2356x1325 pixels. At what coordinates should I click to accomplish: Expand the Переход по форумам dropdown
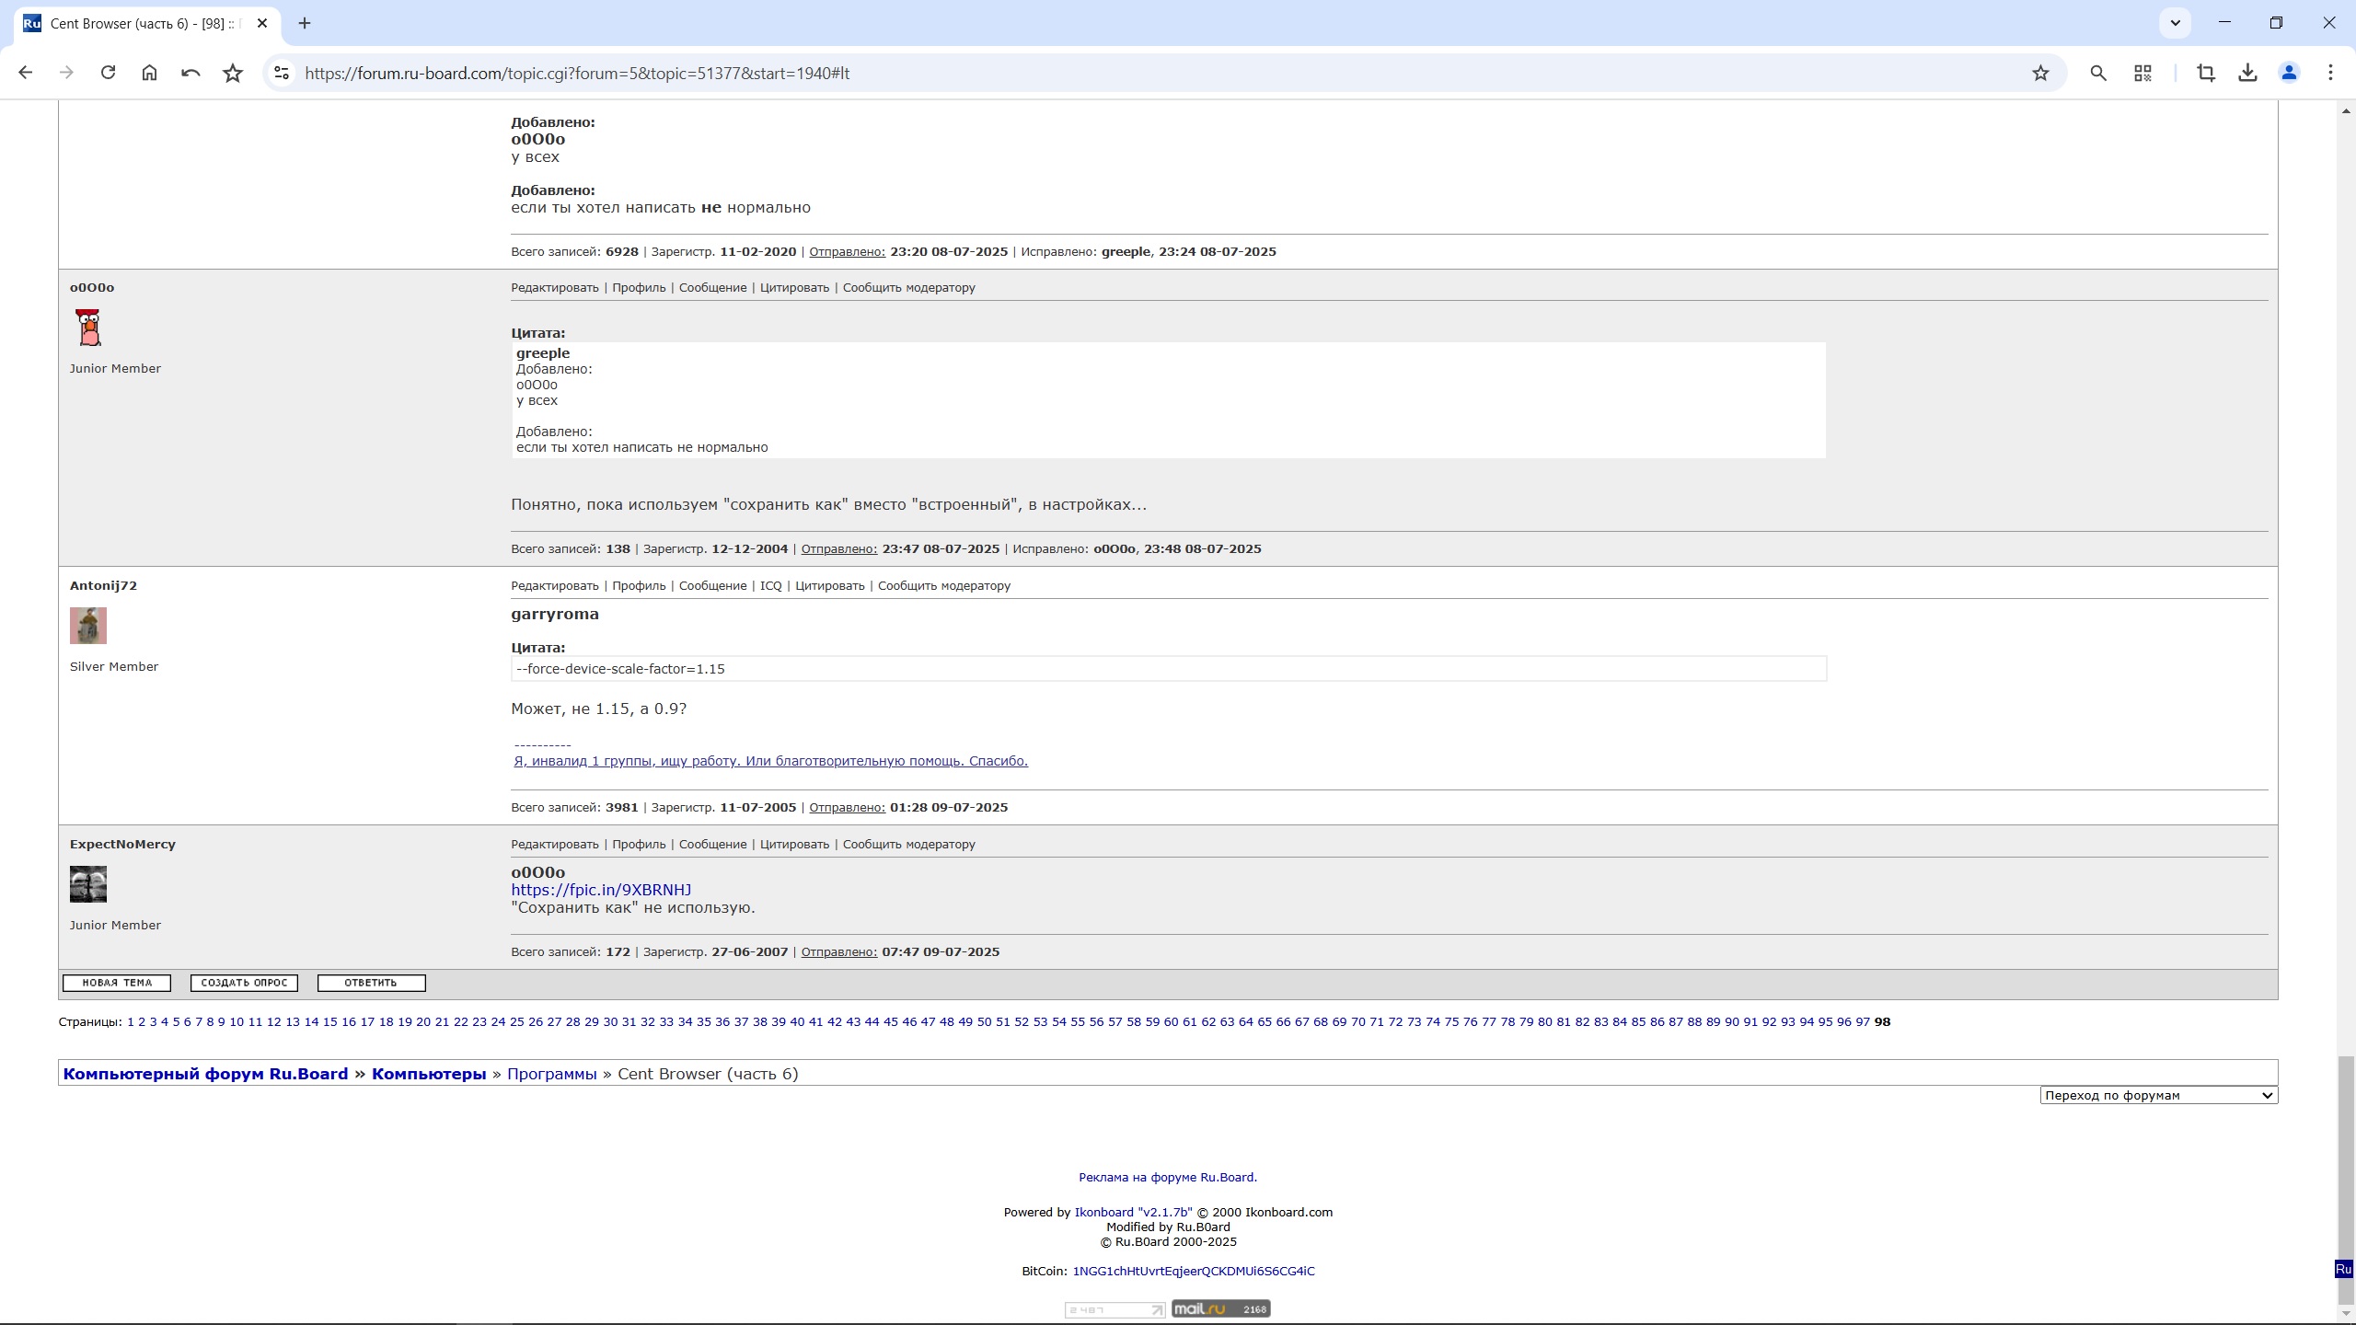click(2158, 1095)
